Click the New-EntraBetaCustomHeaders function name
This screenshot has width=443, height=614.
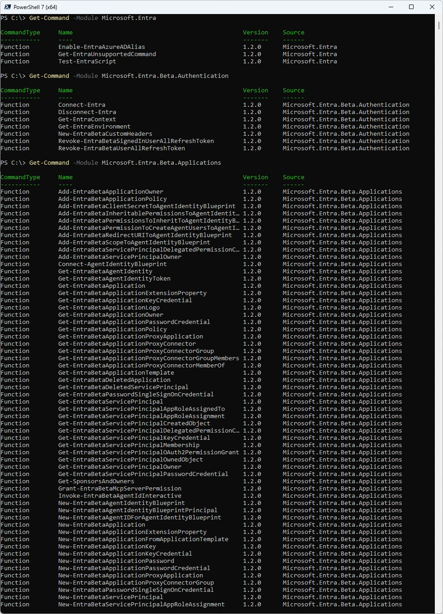click(105, 134)
